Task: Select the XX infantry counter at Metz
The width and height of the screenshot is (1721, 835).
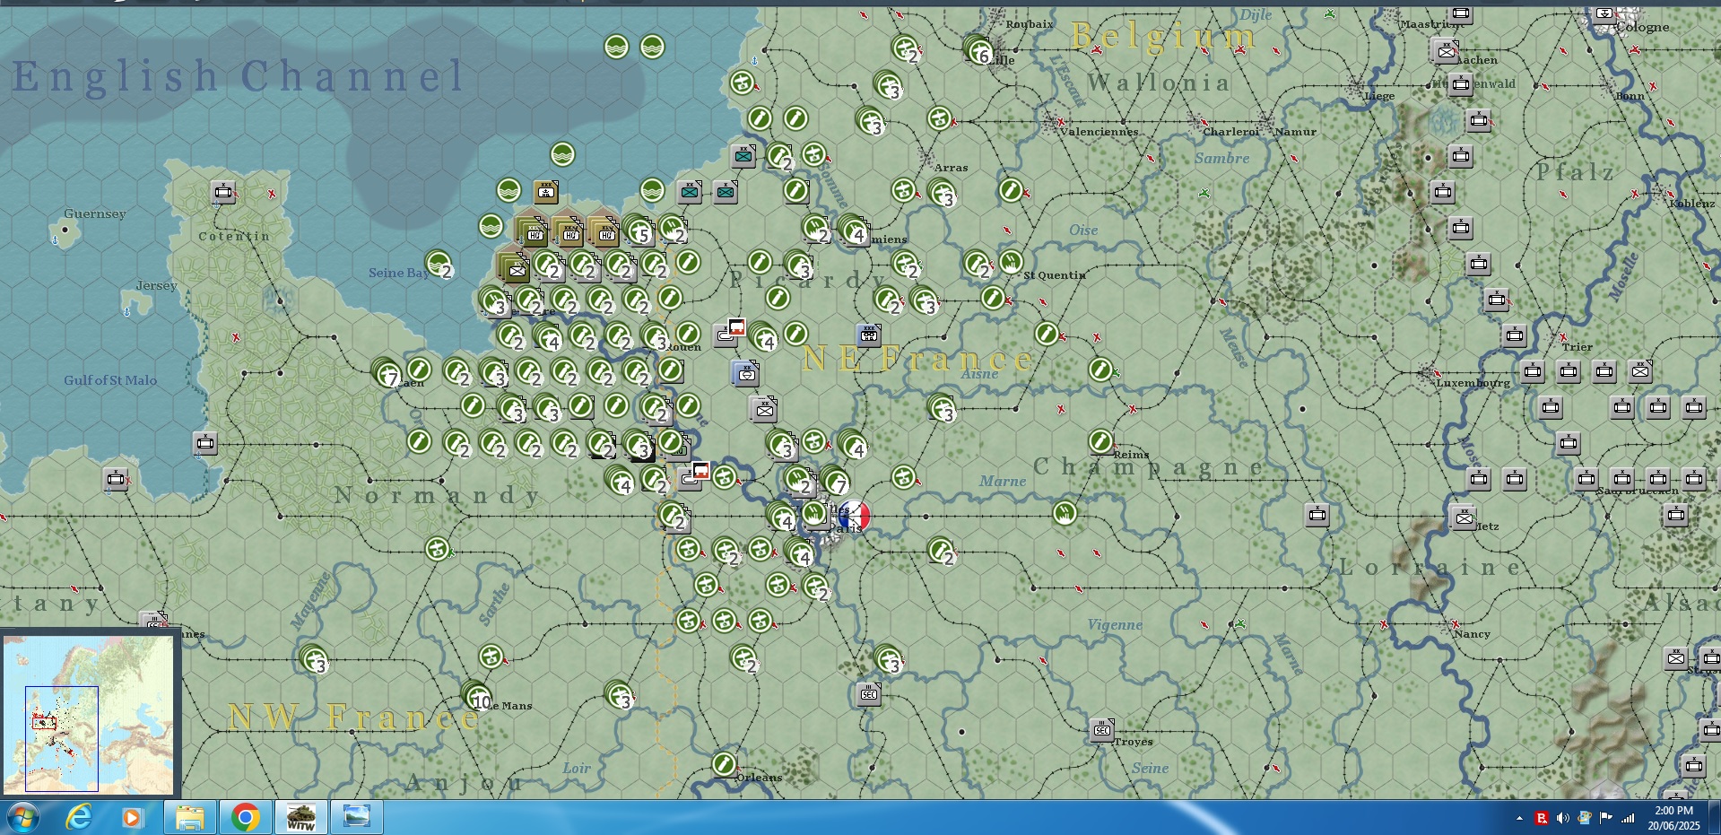Action: (x=1464, y=517)
